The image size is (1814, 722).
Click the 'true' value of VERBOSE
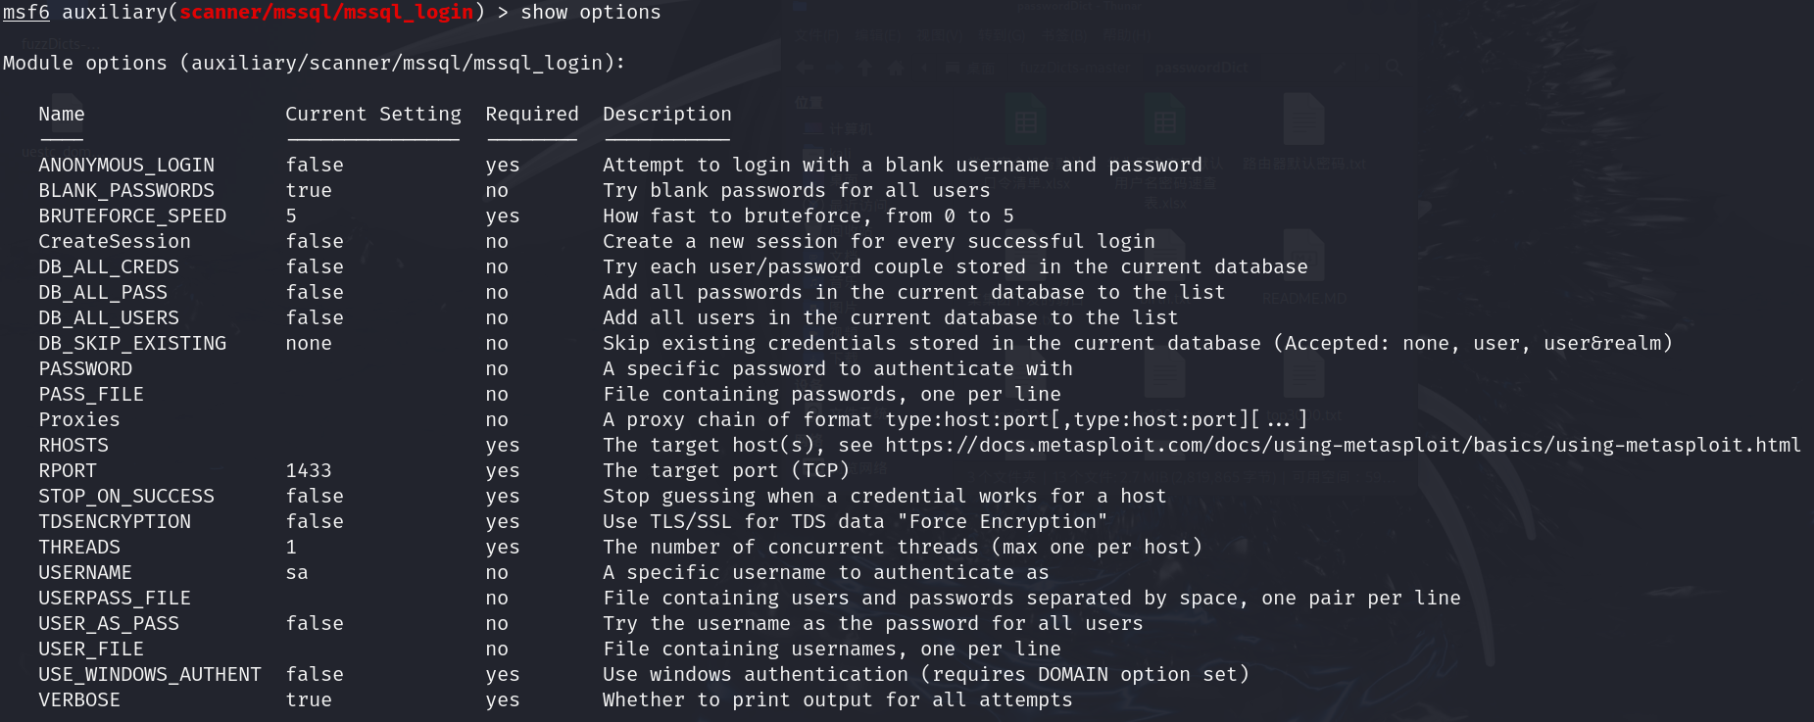click(309, 700)
